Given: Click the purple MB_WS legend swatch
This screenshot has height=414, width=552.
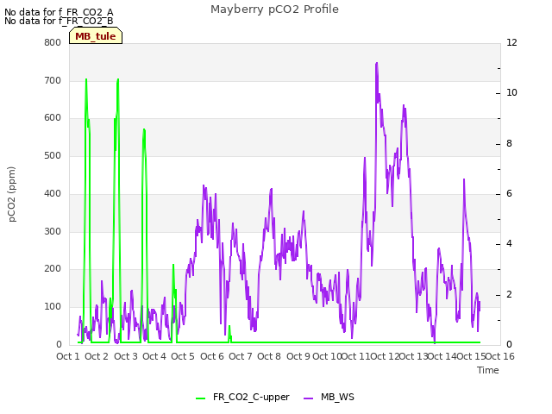Looking at the screenshot, I should point(308,398).
